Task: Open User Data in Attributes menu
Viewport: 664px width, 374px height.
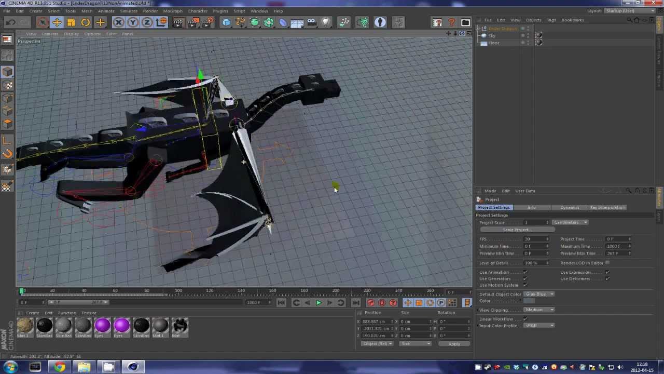Action: click(525, 191)
